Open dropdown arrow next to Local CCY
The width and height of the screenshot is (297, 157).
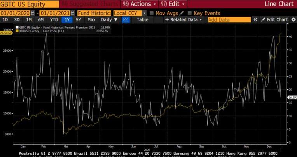pos(144,13)
